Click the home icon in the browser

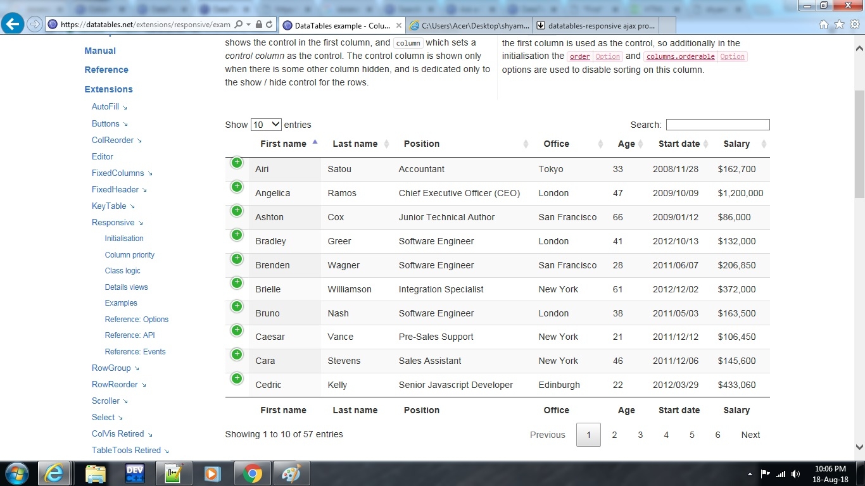coord(824,25)
